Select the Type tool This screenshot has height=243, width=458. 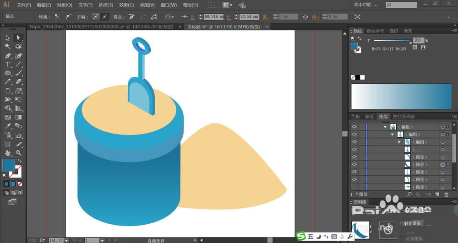8,64
